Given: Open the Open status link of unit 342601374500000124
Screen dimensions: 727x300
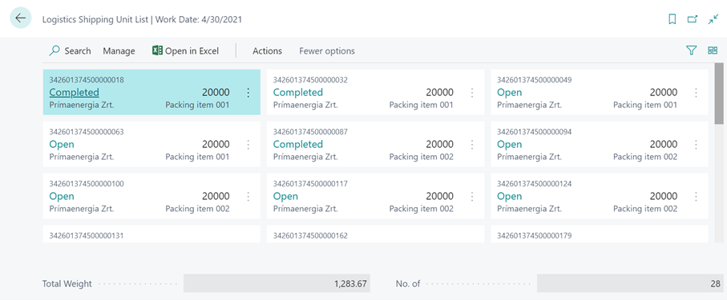Looking at the screenshot, I should coord(509,196).
